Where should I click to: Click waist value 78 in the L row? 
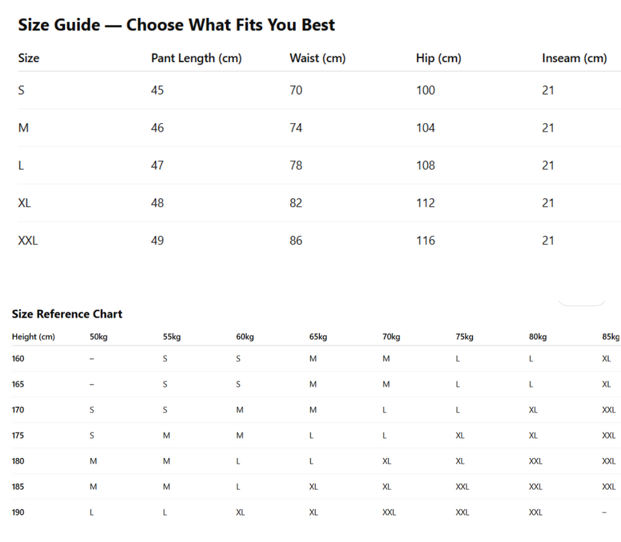point(296,165)
